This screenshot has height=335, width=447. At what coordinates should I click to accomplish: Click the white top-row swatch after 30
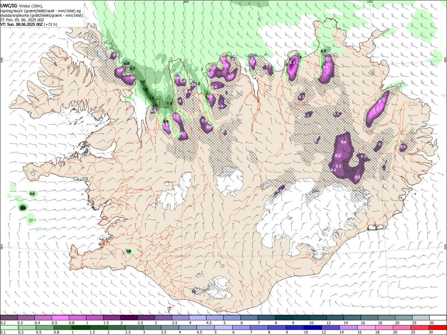(x=438, y=318)
